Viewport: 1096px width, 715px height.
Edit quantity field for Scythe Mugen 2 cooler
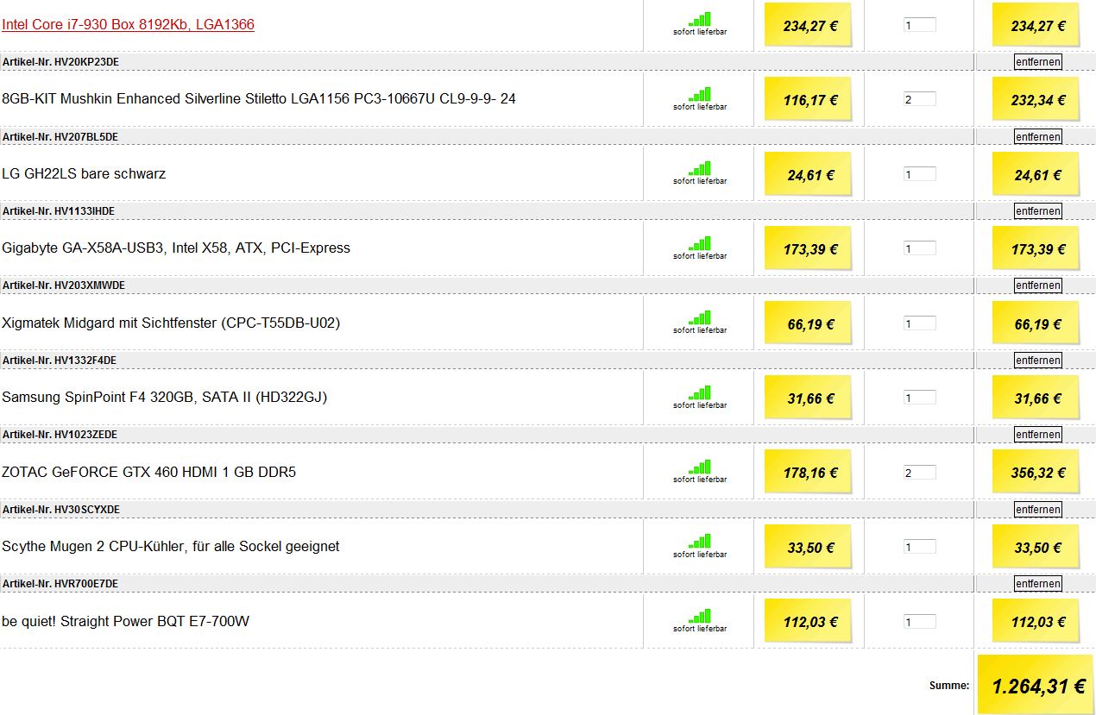[919, 547]
